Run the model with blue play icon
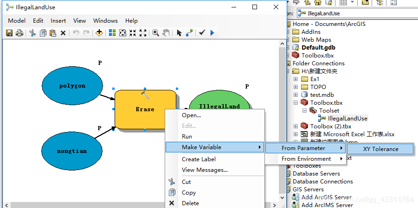 (212, 33)
